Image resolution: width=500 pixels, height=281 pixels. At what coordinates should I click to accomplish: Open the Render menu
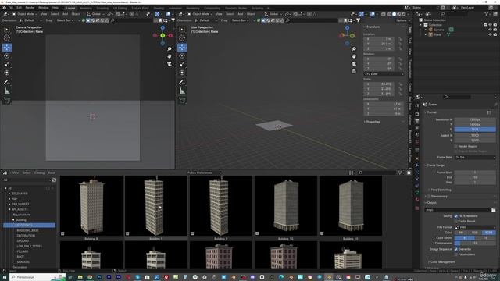click(30, 8)
